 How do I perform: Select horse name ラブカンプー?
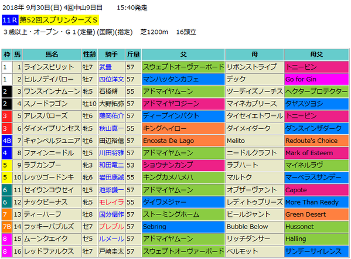[42, 165]
